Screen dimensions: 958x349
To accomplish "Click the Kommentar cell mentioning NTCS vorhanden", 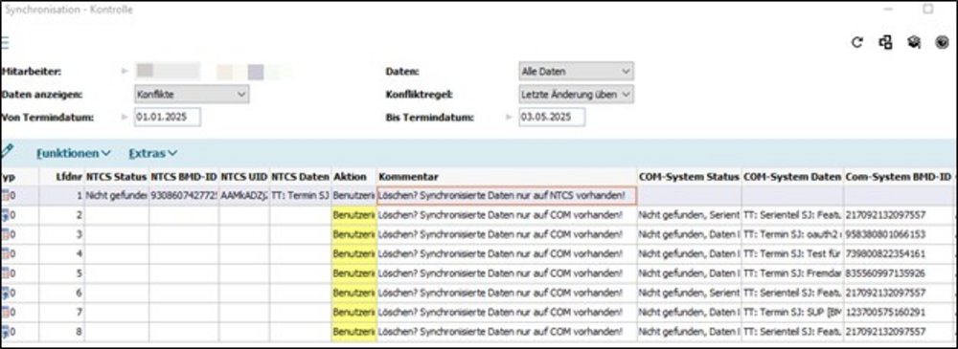I will [x=506, y=196].
